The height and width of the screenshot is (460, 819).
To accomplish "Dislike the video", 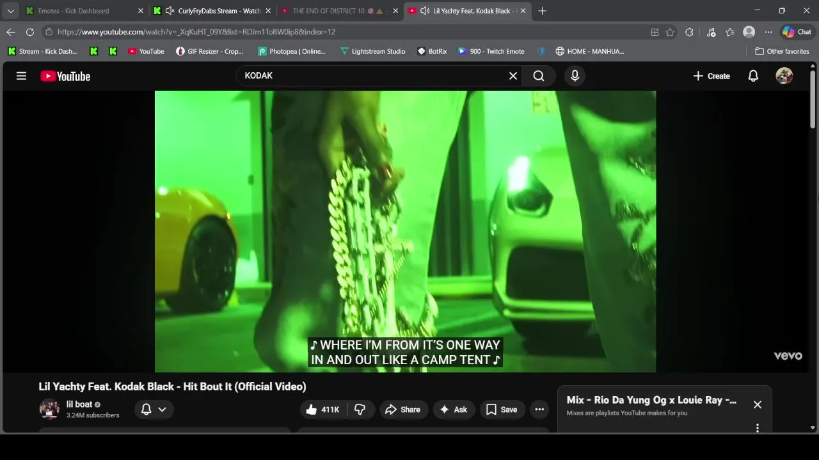I will coord(360,410).
